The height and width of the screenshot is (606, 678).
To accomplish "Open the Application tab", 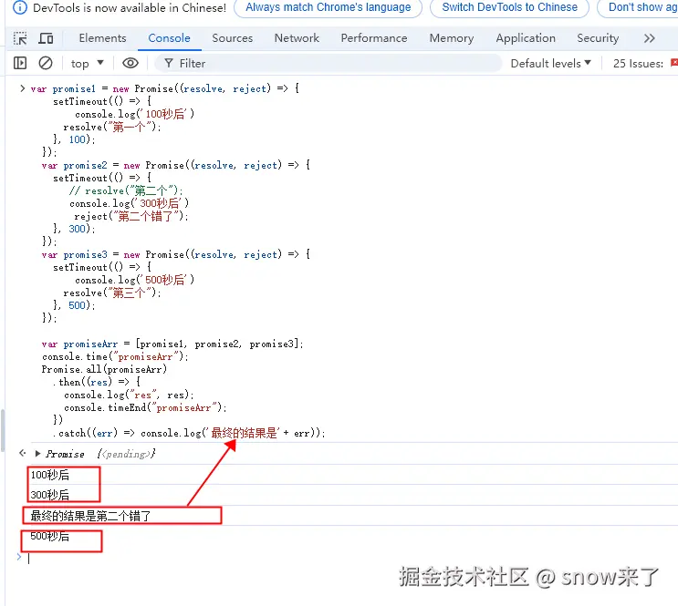I will tap(526, 38).
